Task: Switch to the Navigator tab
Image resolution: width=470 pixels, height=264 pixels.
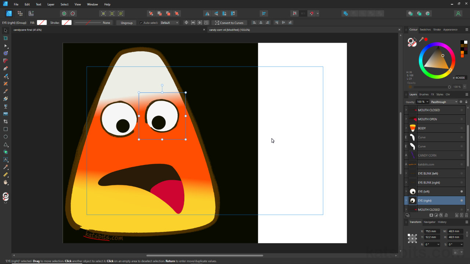Action: coord(429,222)
